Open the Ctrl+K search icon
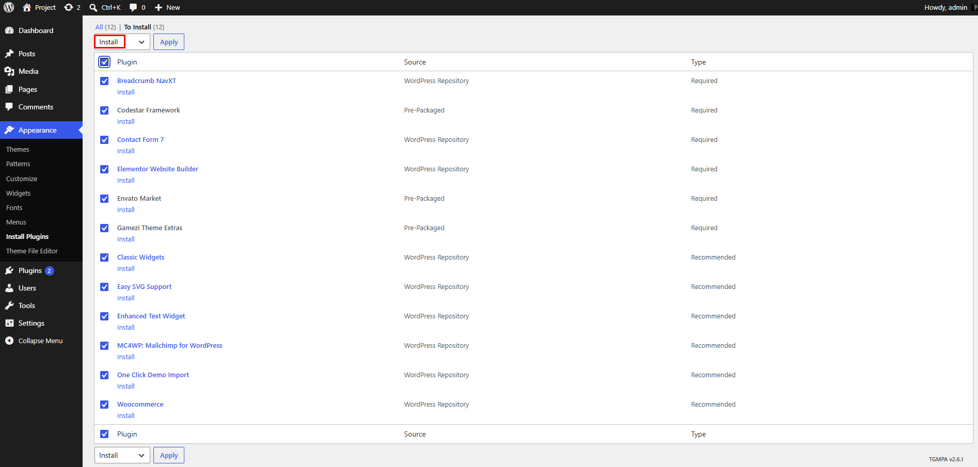The width and height of the screenshot is (978, 467). point(93,7)
